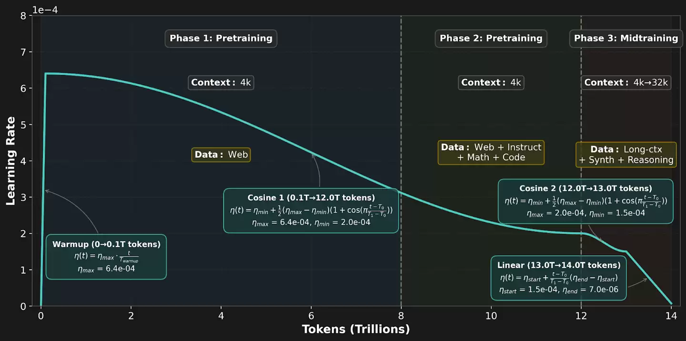This screenshot has width=686, height=341.
Task: Click the Context: 4k→32k label
Action: click(626, 82)
